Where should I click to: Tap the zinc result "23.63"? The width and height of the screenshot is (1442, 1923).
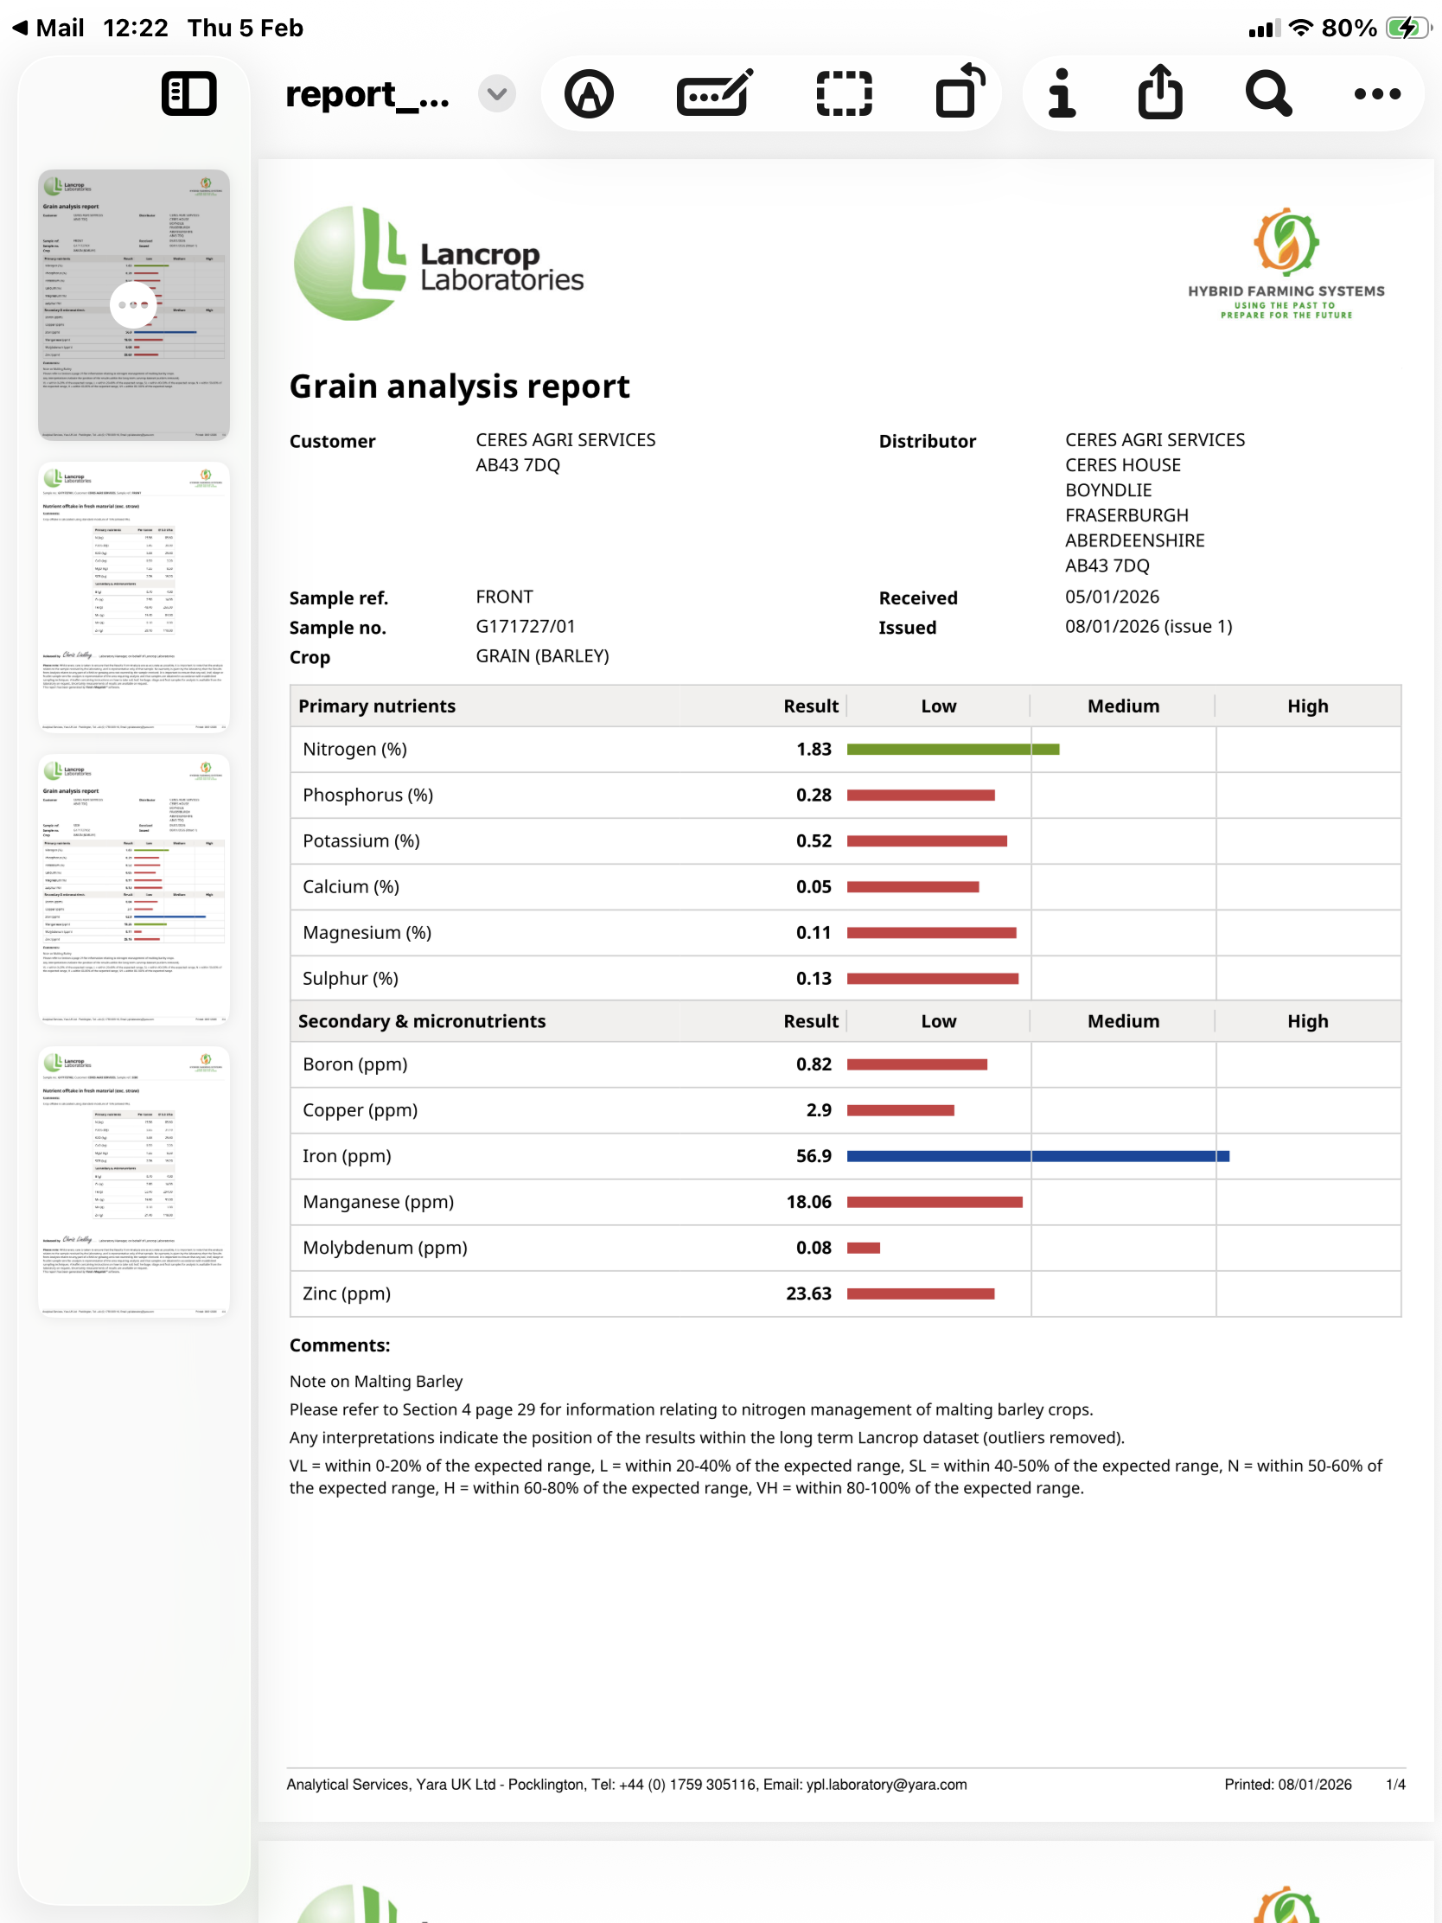click(x=809, y=1294)
